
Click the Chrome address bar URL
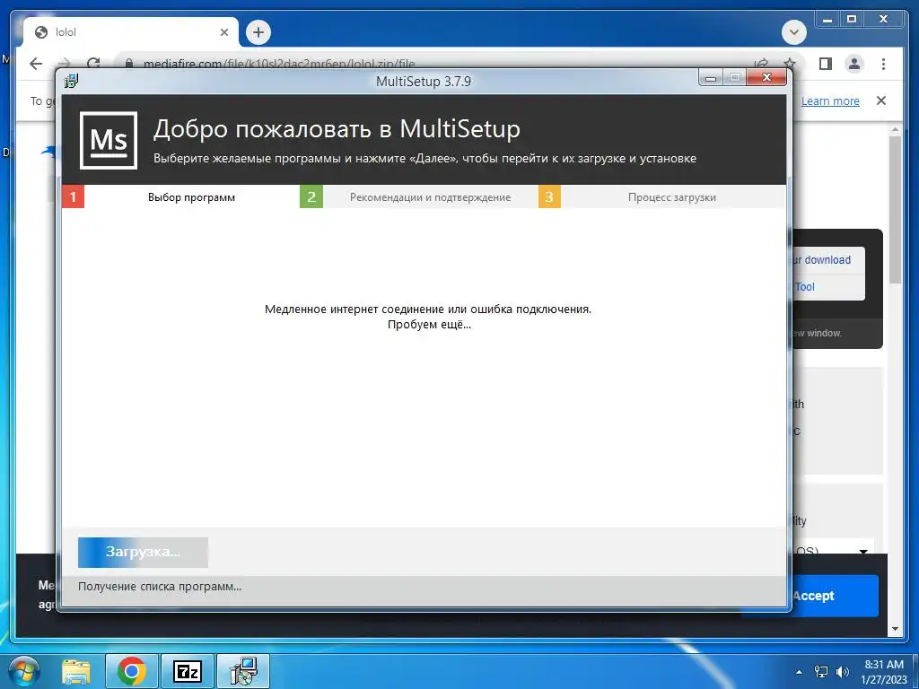(x=279, y=64)
